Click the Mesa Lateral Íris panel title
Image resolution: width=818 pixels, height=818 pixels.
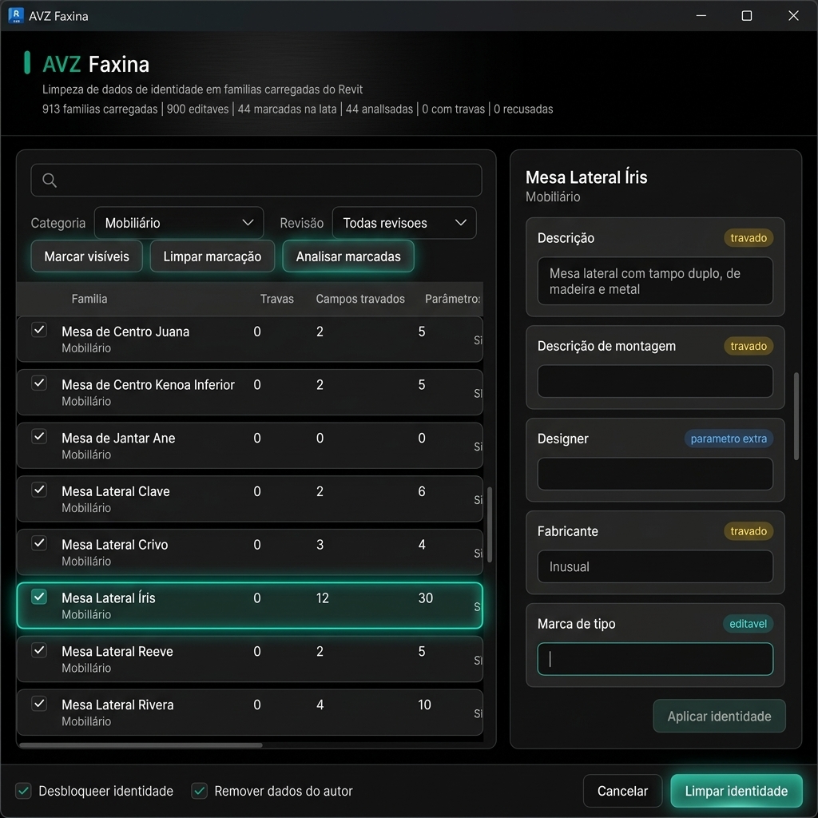586,177
